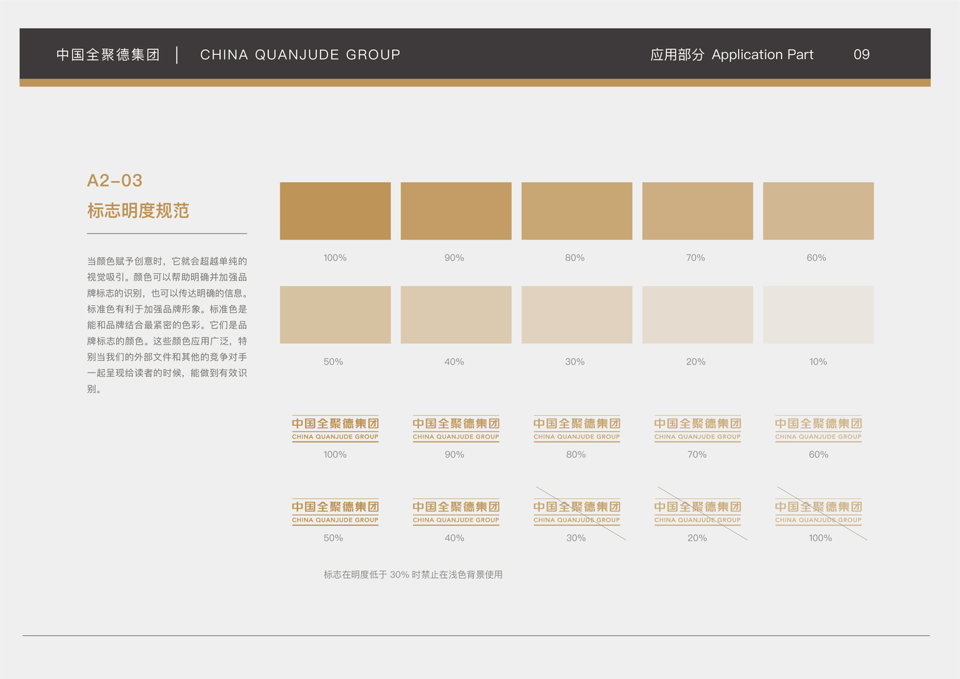
Task: Click the 应用部分 Application Part header label
Action: tap(732, 55)
